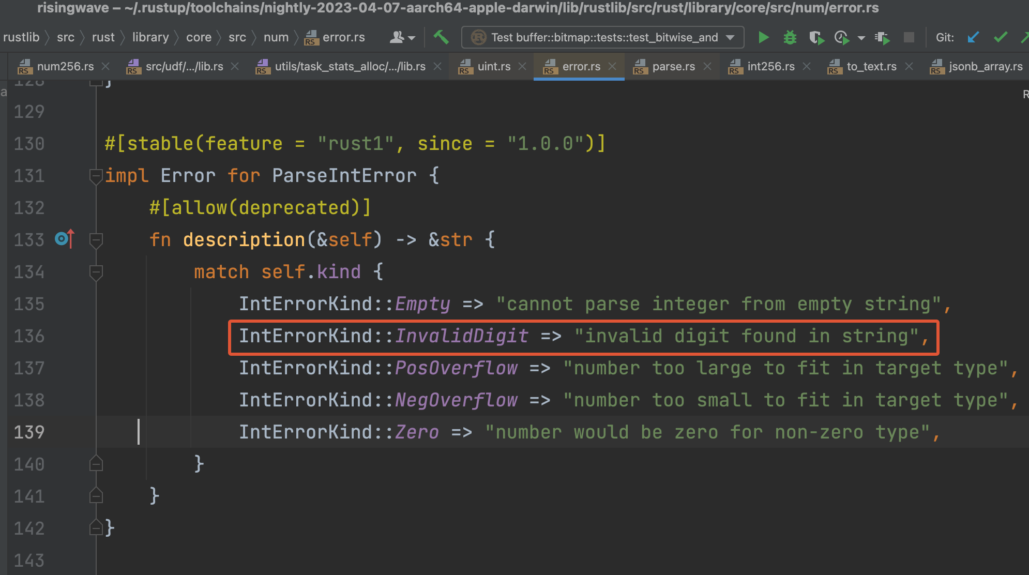1029x575 pixels.
Task: Open the run configuration dropdown
Action: click(x=730, y=37)
